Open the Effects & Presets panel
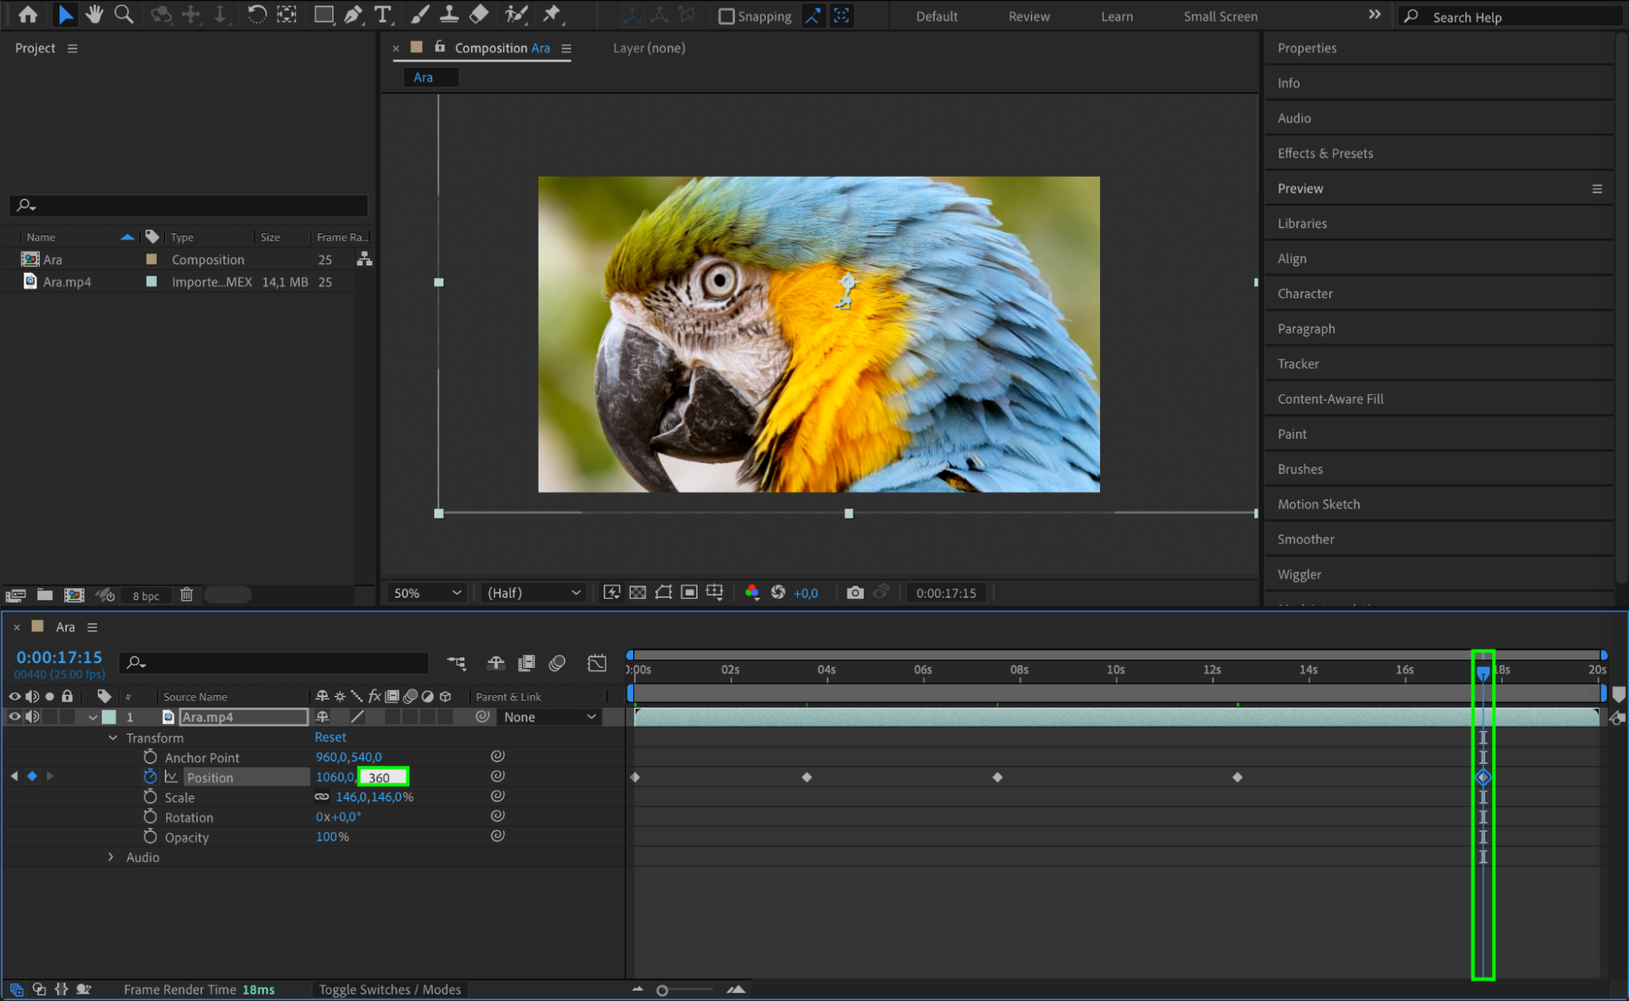The image size is (1629, 1001). [x=1324, y=153]
